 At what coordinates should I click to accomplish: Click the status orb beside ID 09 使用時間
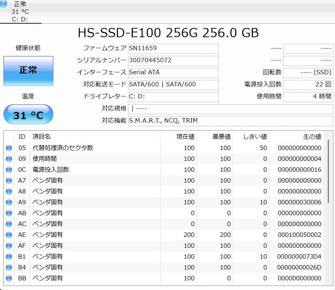(9, 159)
